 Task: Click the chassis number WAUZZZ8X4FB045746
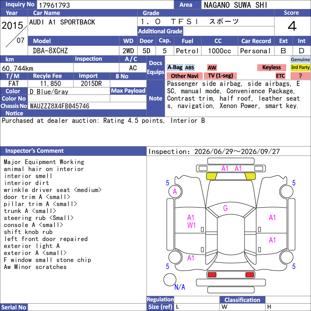[59, 106]
